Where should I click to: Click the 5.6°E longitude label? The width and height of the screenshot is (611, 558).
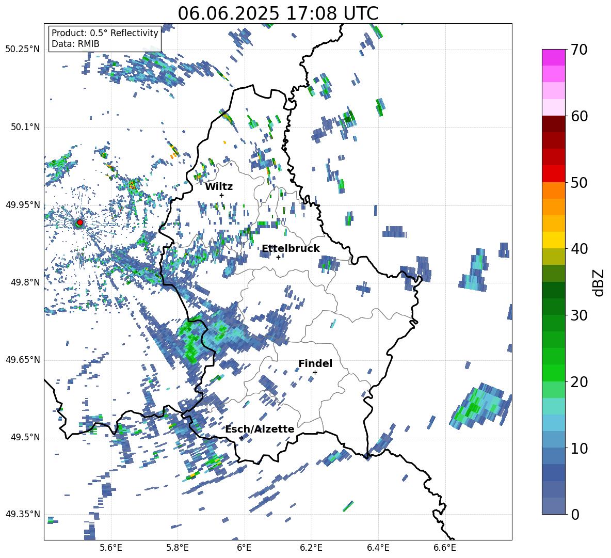click(x=111, y=548)
